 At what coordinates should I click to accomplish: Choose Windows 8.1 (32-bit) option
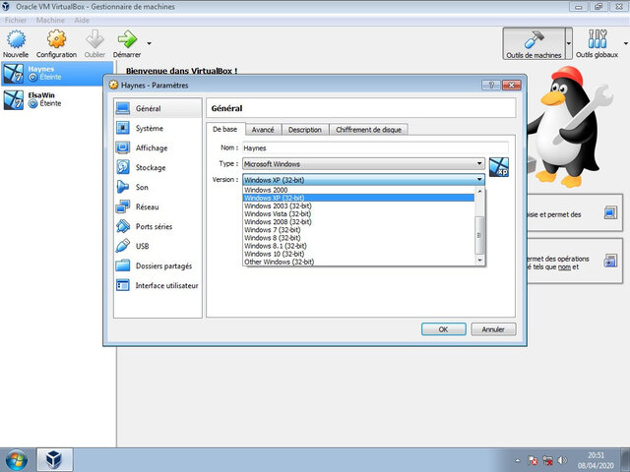tap(358, 246)
